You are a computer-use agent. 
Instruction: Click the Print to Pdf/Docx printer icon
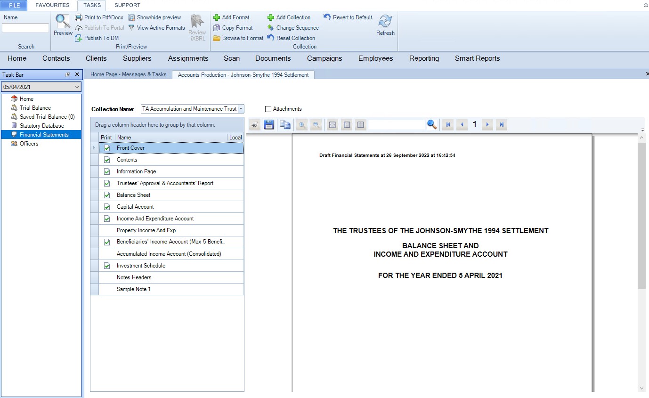coord(79,17)
